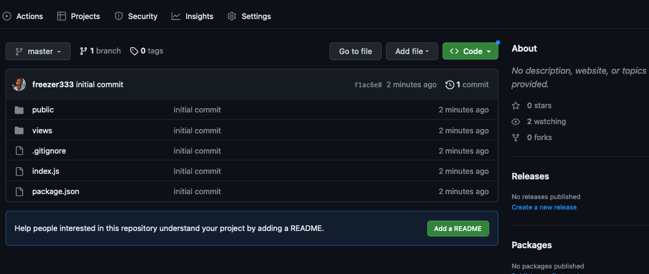The width and height of the screenshot is (649, 274).
Task: Click the index.js file icon
Action: pos(19,171)
